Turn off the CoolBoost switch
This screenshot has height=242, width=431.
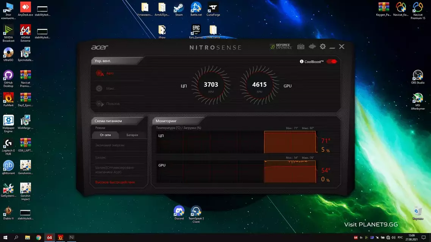pyautogui.click(x=331, y=62)
